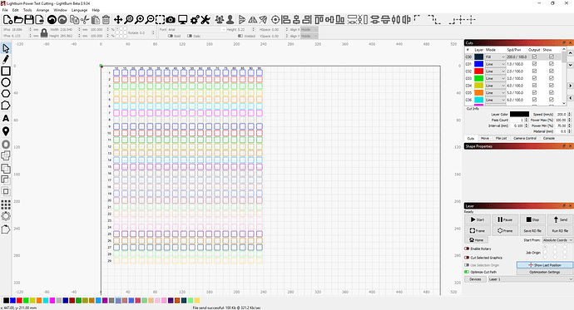Image resolution: width=574 pixels, height=310 pixels.
Task: Click the Grid Array tool
Action: click(6, 204)
